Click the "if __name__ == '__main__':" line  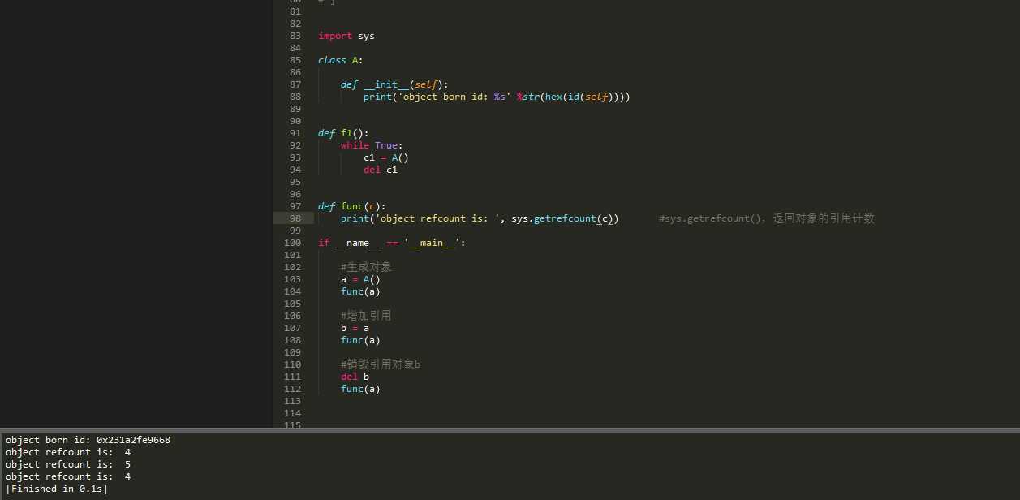pos(392,243)
